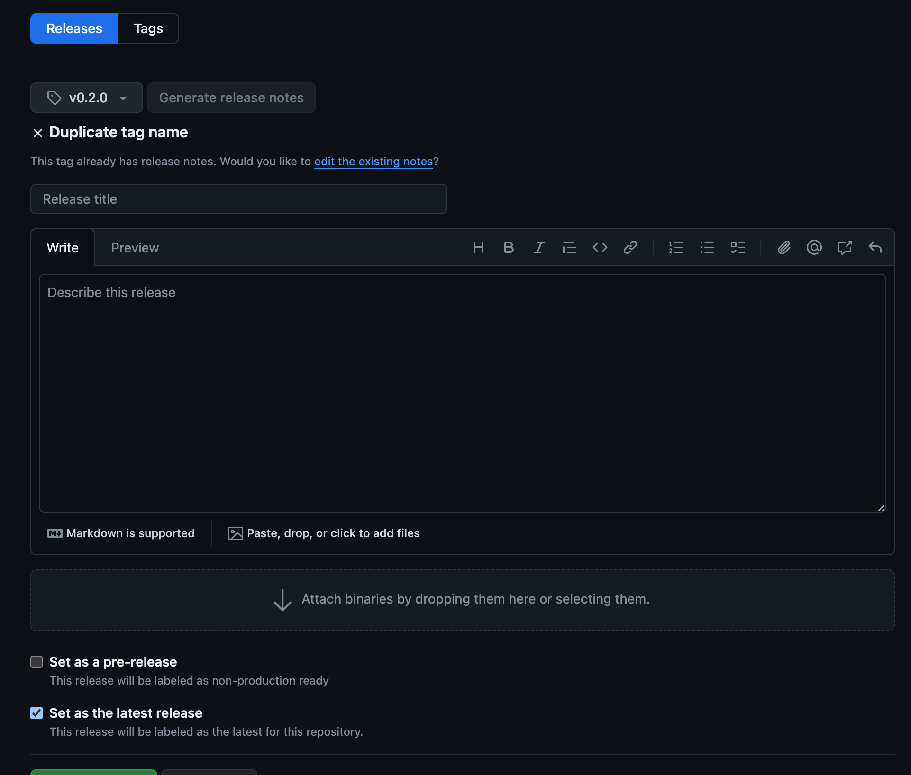The image size is (911, 775).
Task: Switch to the Tags tab
Action: (x=148, y=28)
